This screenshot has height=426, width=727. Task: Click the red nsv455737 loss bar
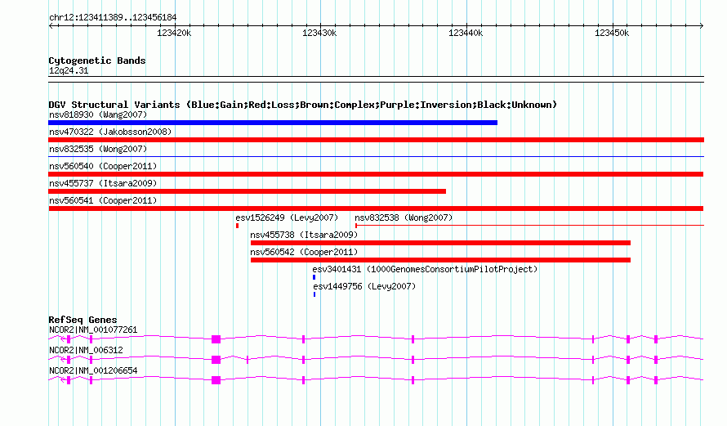click(248, 191)
